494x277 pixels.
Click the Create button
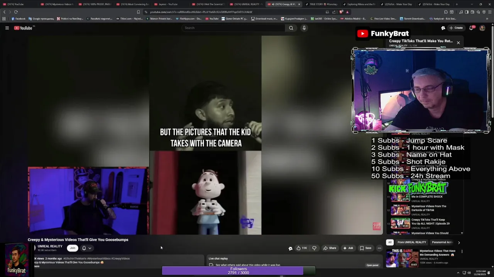tap(456, 28)
